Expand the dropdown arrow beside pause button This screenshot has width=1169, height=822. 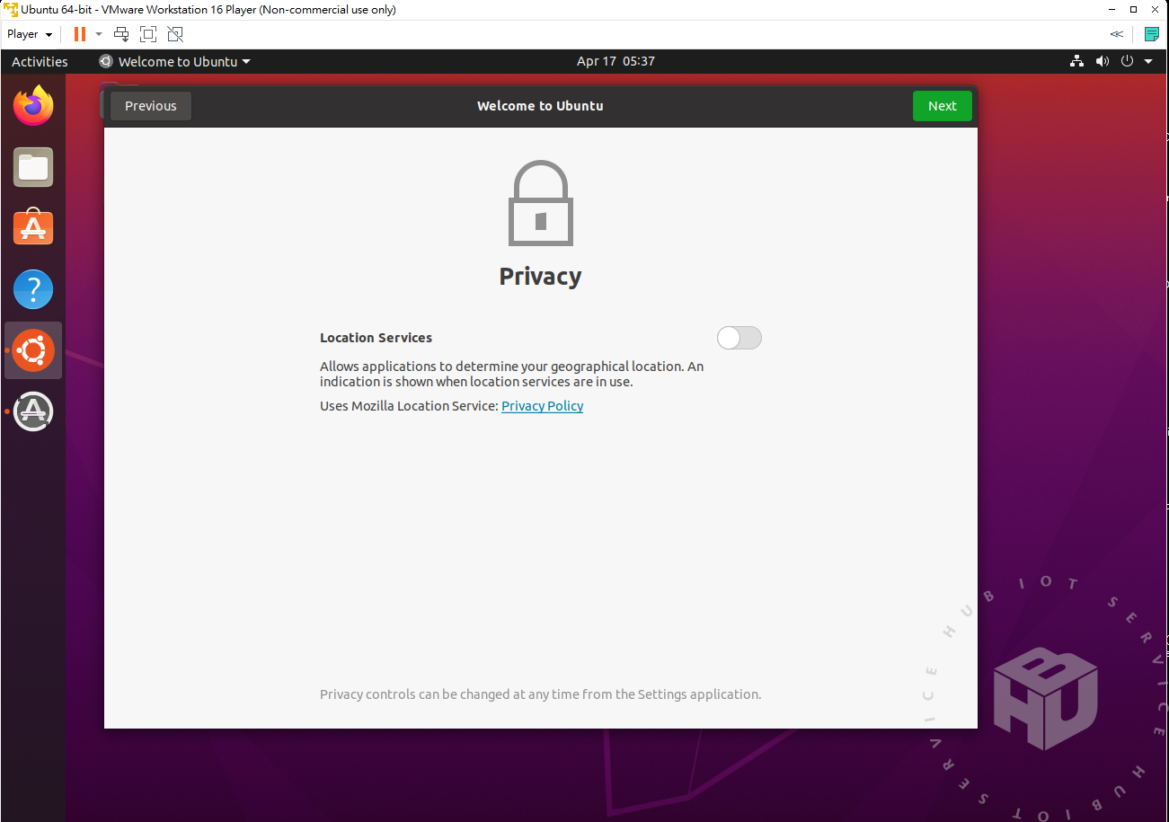[99, 34]
